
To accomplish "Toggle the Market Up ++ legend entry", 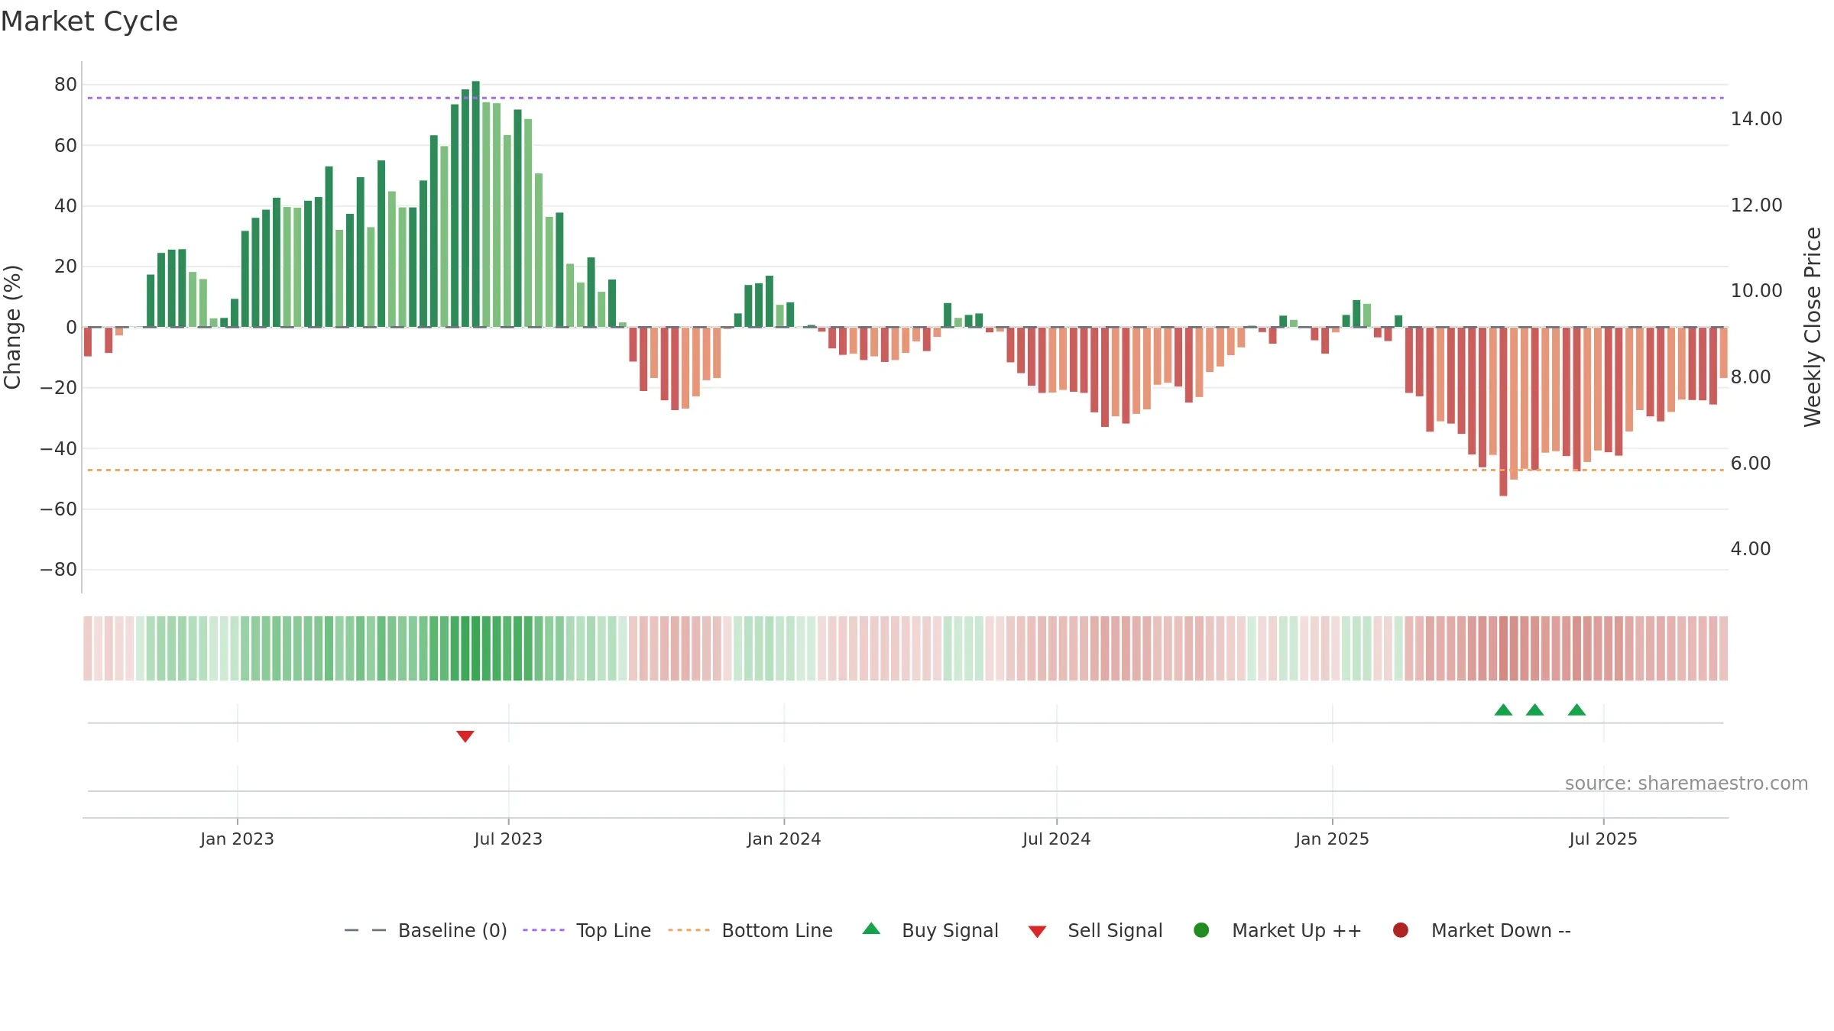I will tap(1277, 930).
